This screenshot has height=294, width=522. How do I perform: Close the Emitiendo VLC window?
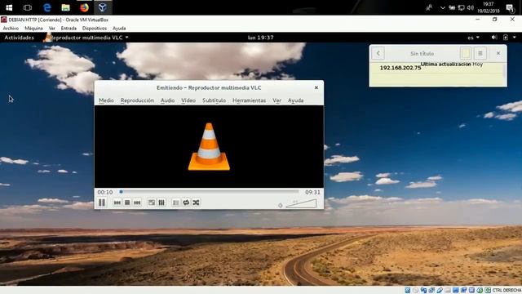point(316,87)
